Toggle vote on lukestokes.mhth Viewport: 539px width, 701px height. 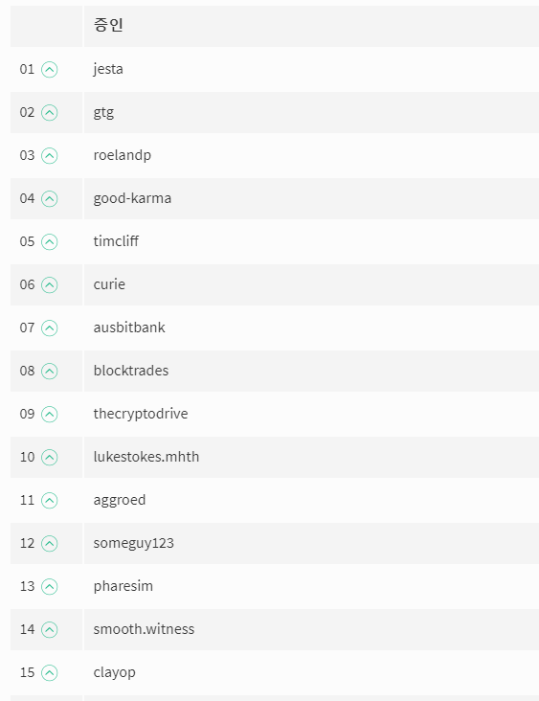tap(49, 458)
